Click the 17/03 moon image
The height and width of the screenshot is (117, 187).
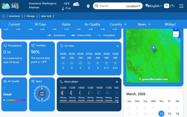coord(108,93)
